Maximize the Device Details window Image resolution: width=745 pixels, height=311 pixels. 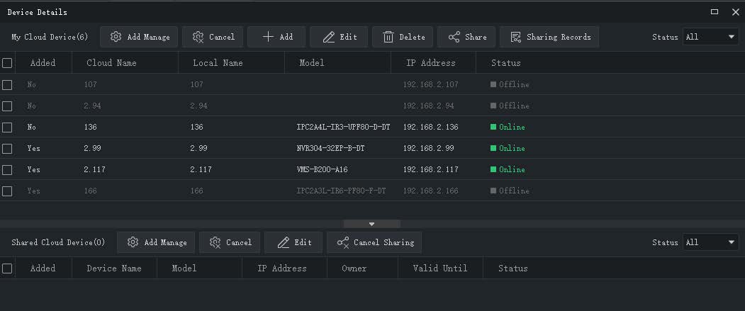click(x=714, y=12)
